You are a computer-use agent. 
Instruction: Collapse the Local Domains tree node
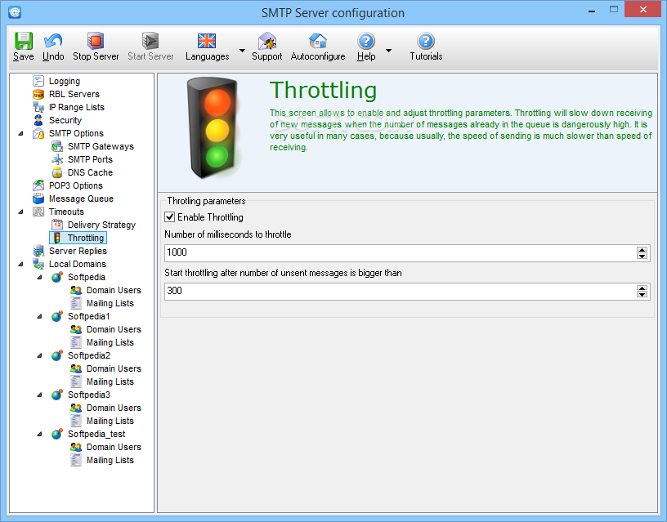(x=20, y=264)
